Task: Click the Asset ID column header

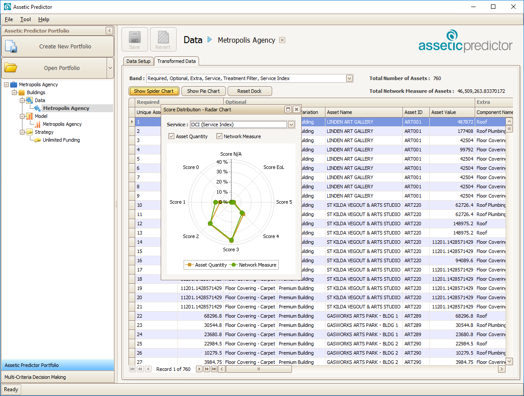Action: [x=416, y=112]
